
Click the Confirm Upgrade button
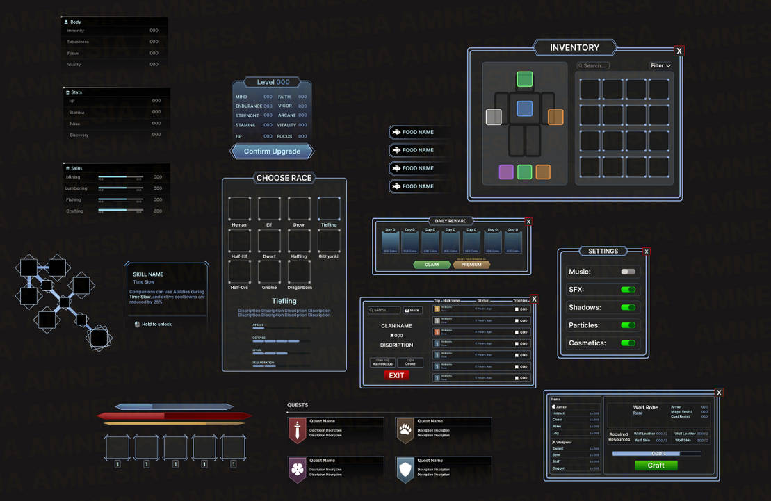pyautogui.click(x=272, y=151)
